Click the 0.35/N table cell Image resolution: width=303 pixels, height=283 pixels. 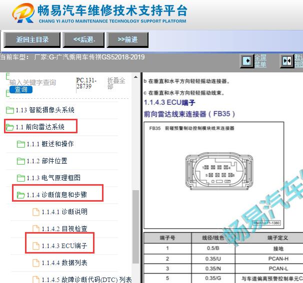tap(213, 269)
